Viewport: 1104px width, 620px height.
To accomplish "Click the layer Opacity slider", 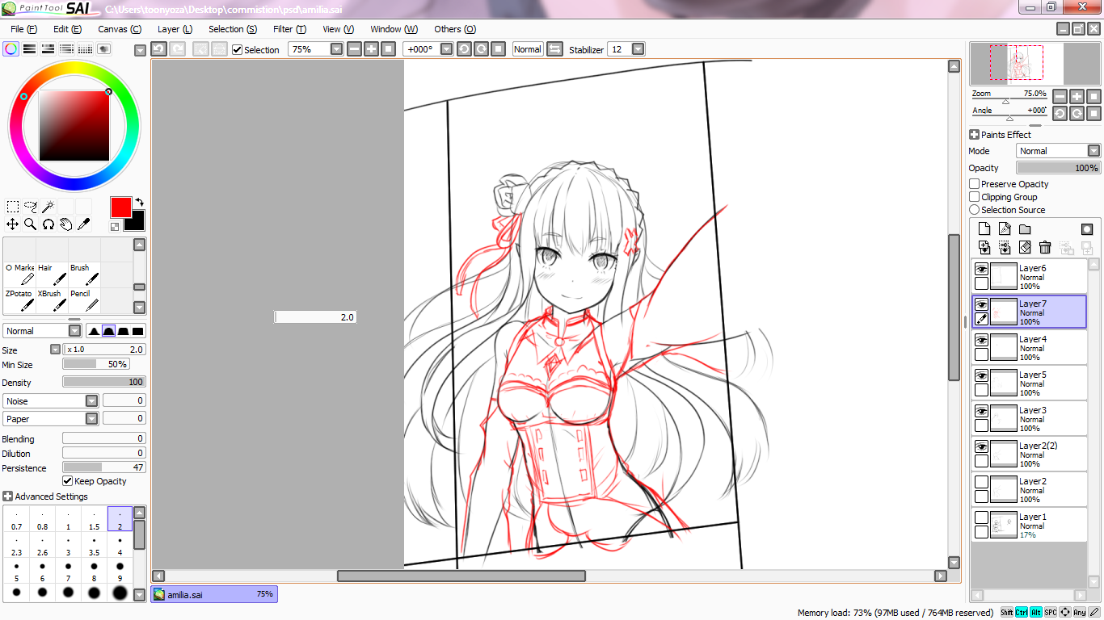I will (x=1058, y=168).
